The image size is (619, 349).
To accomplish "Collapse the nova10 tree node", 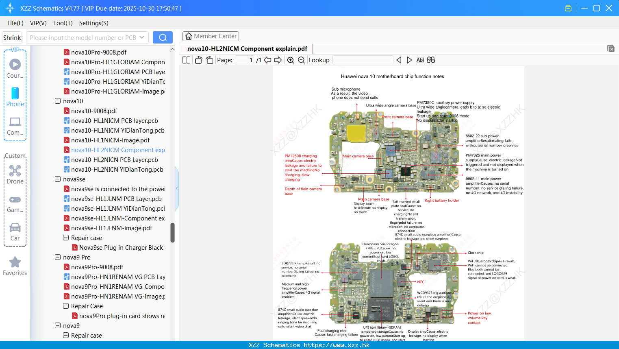I will tap(58, 101).
